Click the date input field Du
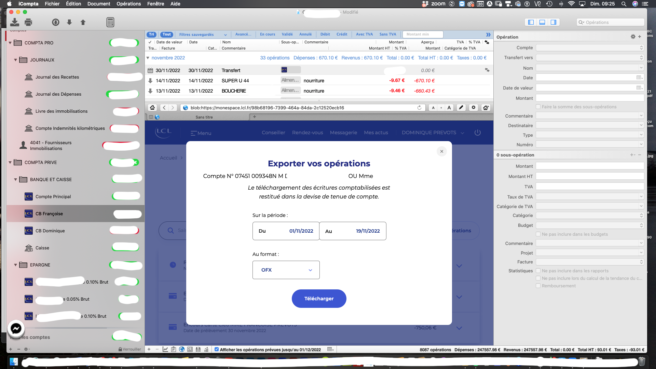Image resolution: width=656 pixels, height=369 pixels. click(x=286, y=231)
